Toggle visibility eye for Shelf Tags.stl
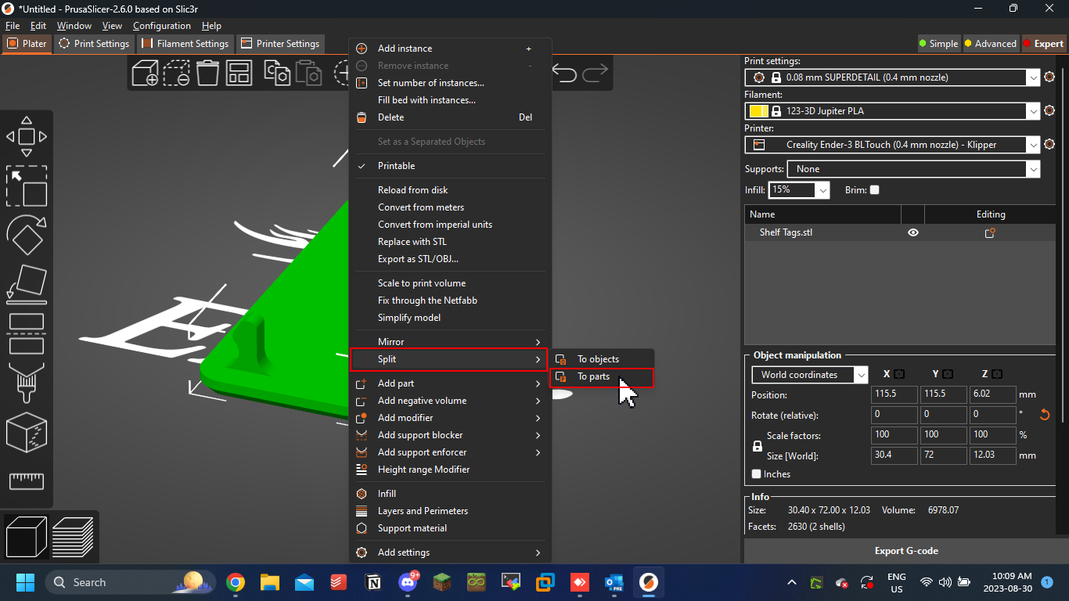This screenshot has width=1069, height=601. pos(912,232)
